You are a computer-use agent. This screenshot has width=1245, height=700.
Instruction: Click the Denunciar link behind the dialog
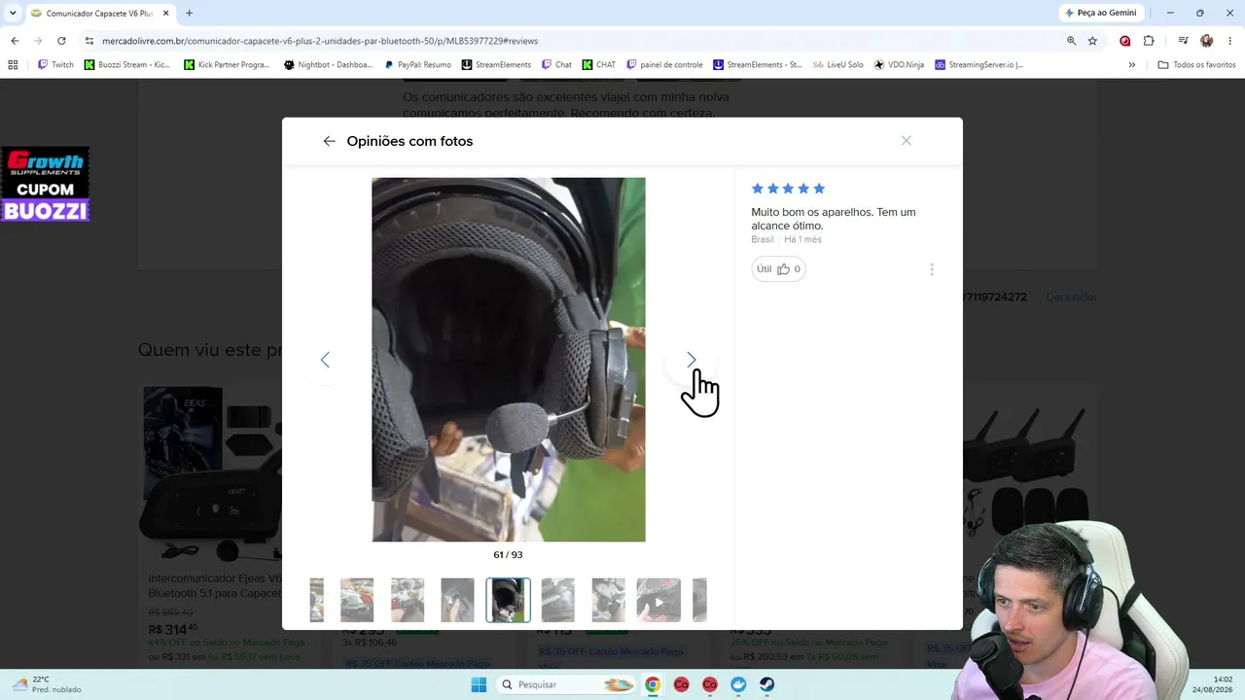[1071, 297]
